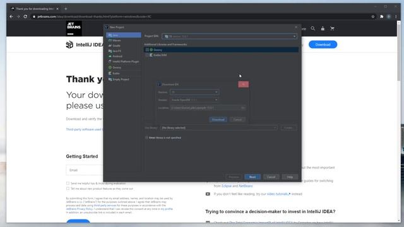Open the Project SDK dropdown

[230, 37]
